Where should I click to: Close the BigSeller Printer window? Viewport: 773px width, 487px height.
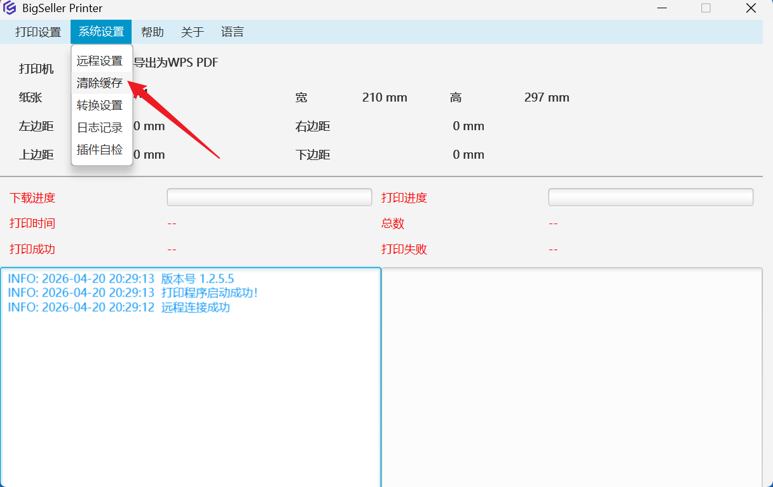[x=751, y=8]
